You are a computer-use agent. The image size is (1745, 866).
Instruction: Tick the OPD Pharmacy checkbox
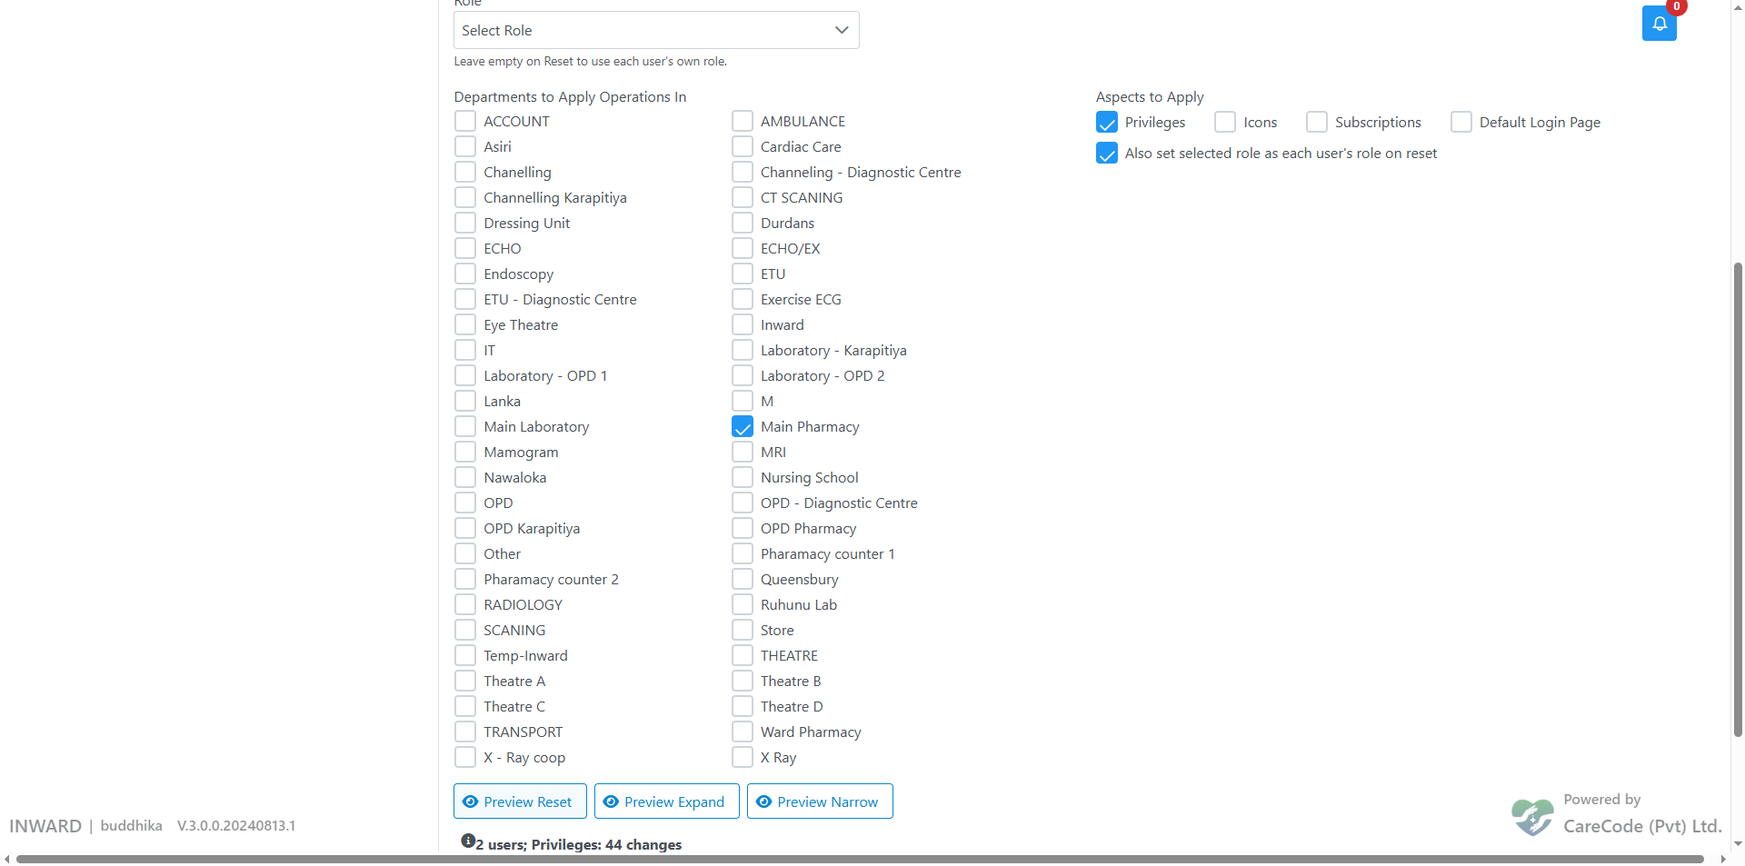(742, 528)
